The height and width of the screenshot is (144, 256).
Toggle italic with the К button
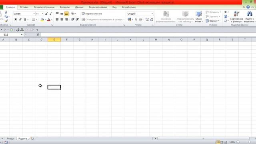(x=20, y=20)
